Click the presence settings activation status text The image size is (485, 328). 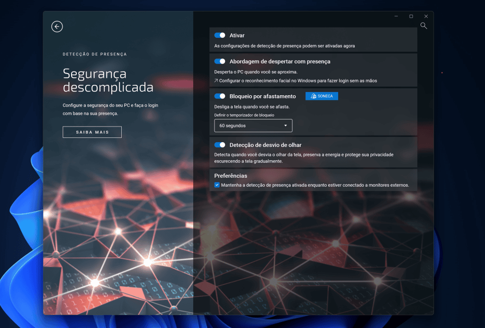285,46
